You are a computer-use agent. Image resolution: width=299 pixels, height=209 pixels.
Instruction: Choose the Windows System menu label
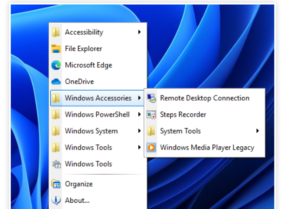point(91,131)
